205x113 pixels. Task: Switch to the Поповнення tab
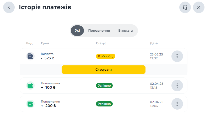tap(99, 31)
